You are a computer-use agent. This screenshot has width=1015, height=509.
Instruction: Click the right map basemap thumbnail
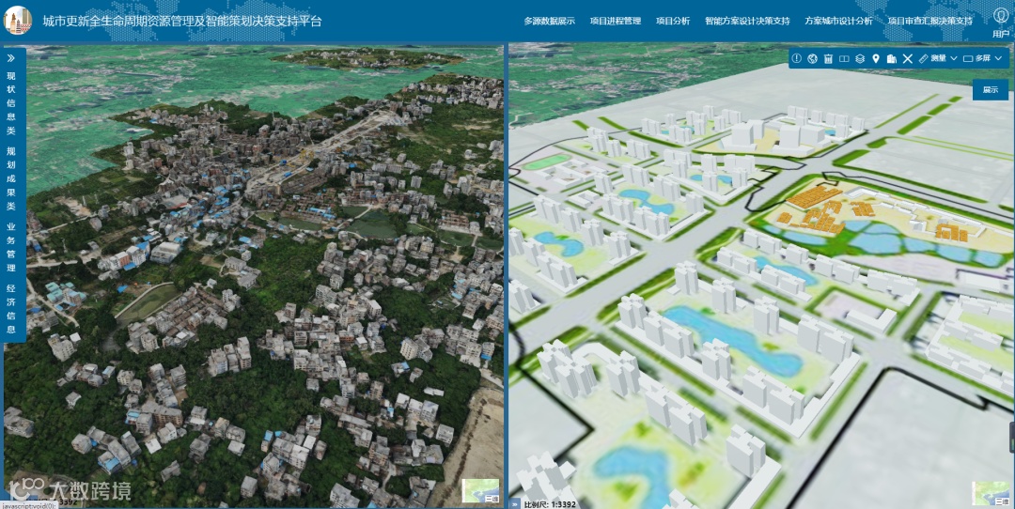(991, 493)
